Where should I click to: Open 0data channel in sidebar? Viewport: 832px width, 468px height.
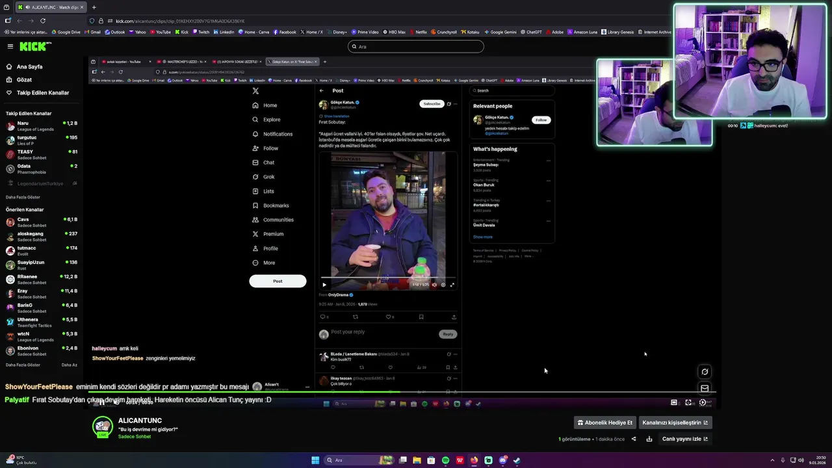pyautogui.click(x=42, y=169)
